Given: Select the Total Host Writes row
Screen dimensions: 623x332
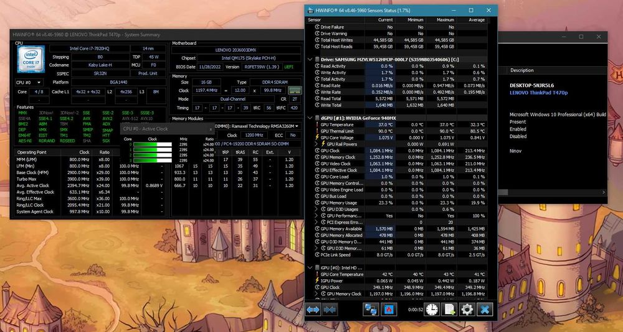Looking at the screenshot, I should pyautogui.click(x=396, y=40).
